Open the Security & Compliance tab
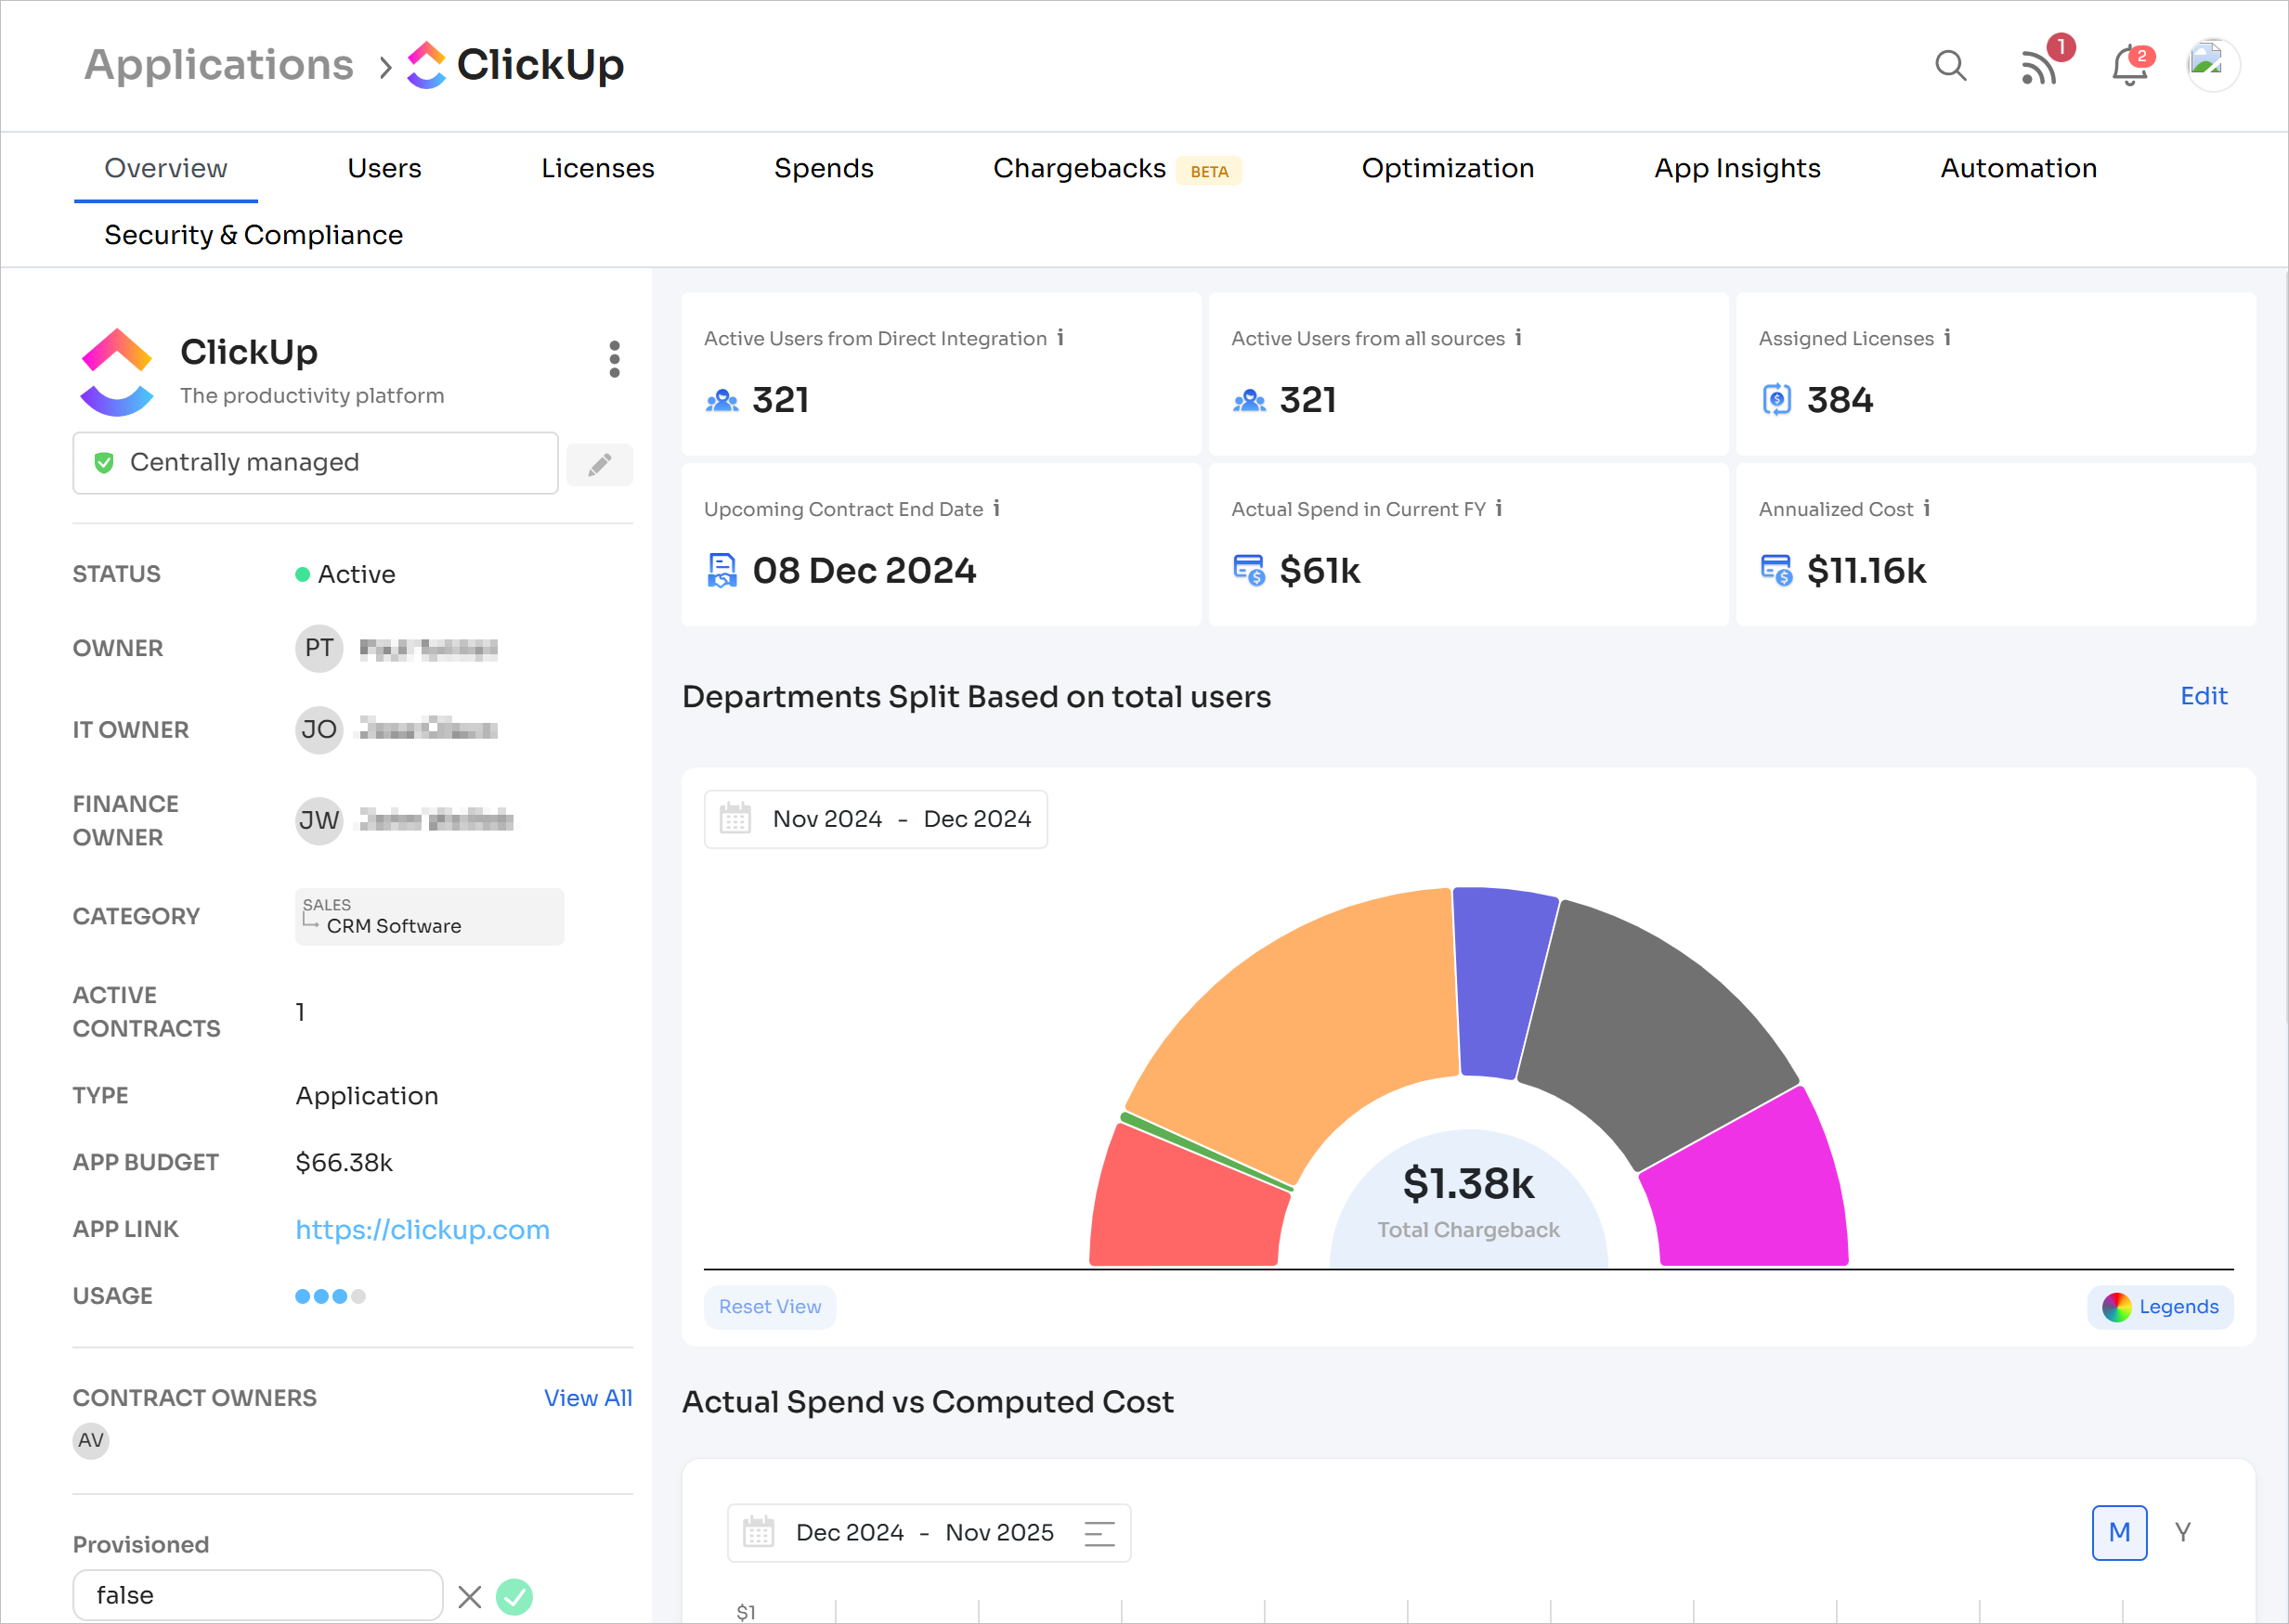This screenshot has height=1624, width=2289. tap(254, 235)
